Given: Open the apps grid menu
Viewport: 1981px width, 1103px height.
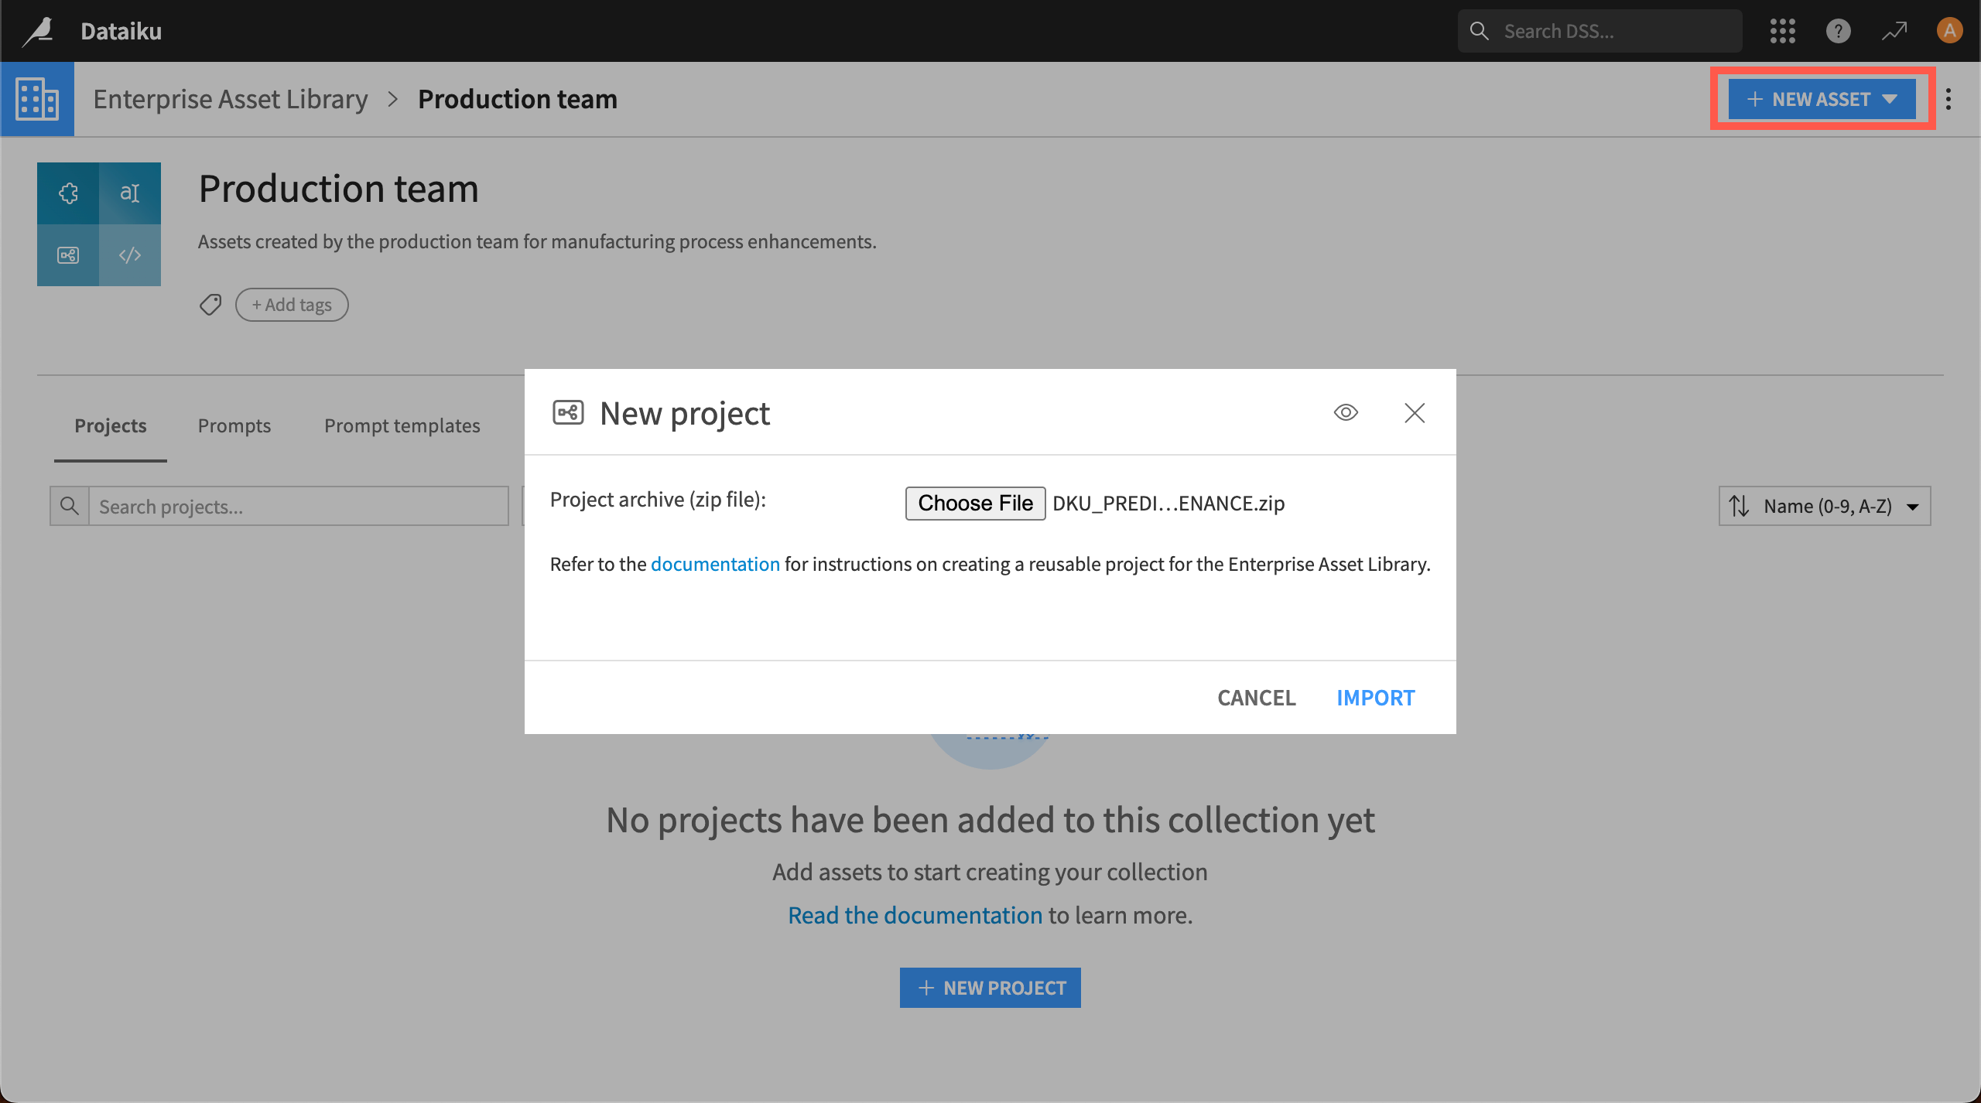Looking at the screenshot, I should click(1782, 31).
